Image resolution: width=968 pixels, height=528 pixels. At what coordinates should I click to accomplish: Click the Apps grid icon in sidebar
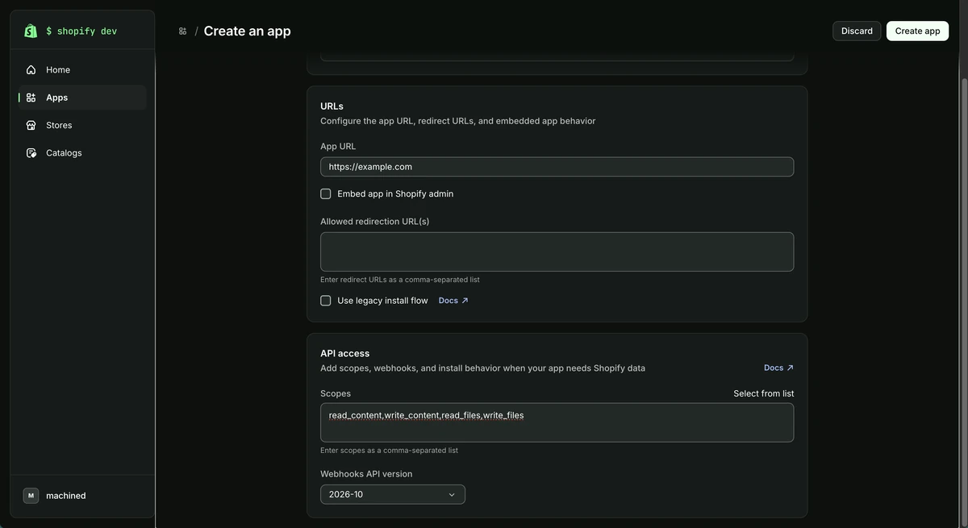(x=31, y=98)
